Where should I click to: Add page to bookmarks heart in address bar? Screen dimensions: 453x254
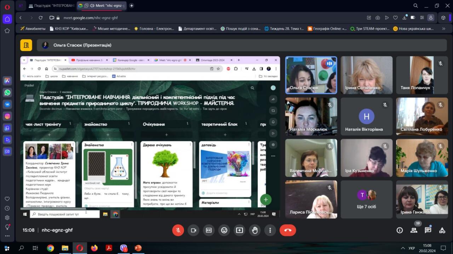(x=395, y=18)
